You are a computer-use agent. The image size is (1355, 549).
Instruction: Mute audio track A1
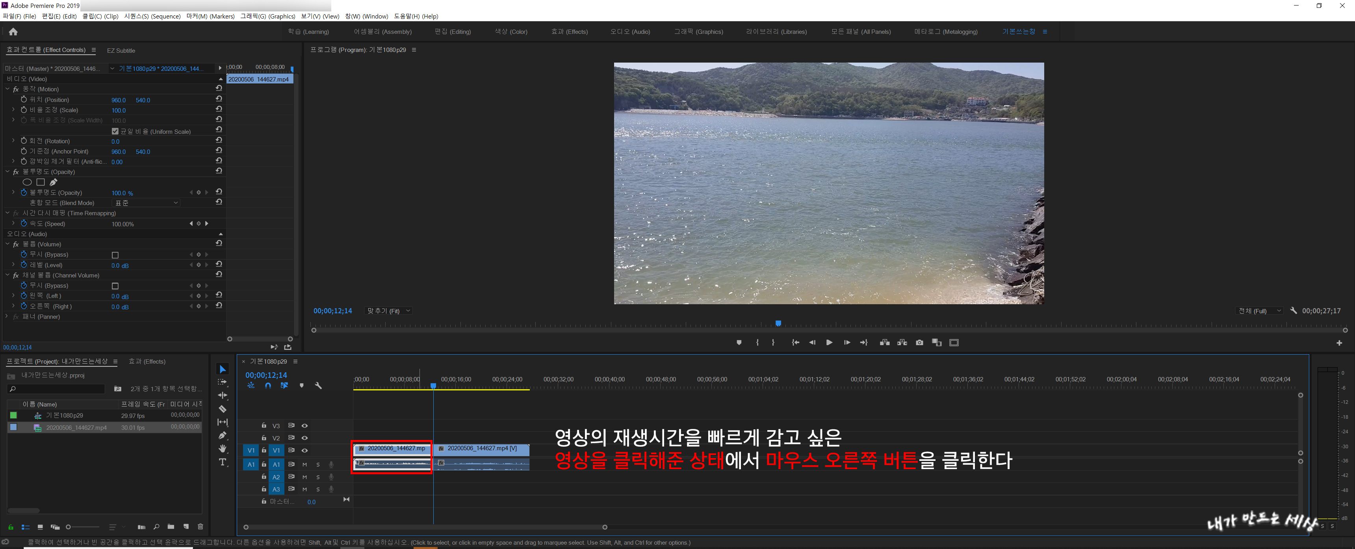(304, 464)
